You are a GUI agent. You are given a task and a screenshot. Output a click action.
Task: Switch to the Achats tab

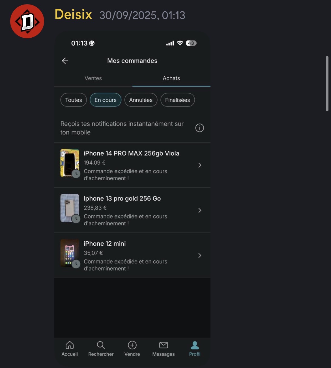point(171,78)
